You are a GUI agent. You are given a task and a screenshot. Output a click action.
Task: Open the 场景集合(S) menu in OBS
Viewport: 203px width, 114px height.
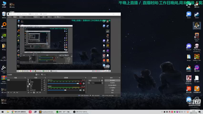coord(37,17)
